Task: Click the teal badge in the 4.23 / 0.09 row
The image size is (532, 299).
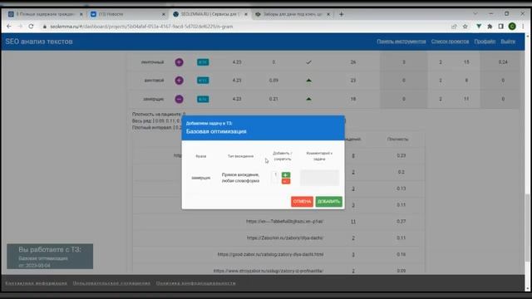Action: (203, 81)
